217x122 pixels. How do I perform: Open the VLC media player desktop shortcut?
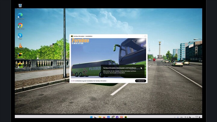[20, 45]
